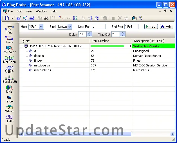
Task: Click the print setup toolbar icon
Action: [19, 18]
